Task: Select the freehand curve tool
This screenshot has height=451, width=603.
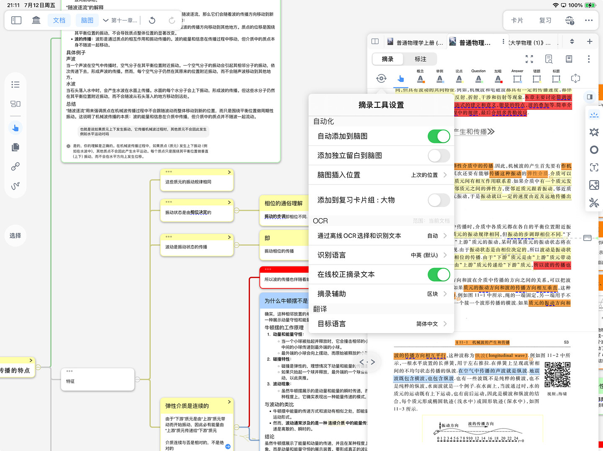Action: (15, 186)
